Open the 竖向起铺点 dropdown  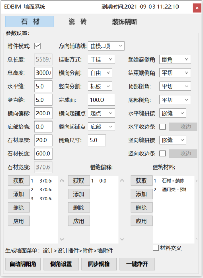point(102,127)
